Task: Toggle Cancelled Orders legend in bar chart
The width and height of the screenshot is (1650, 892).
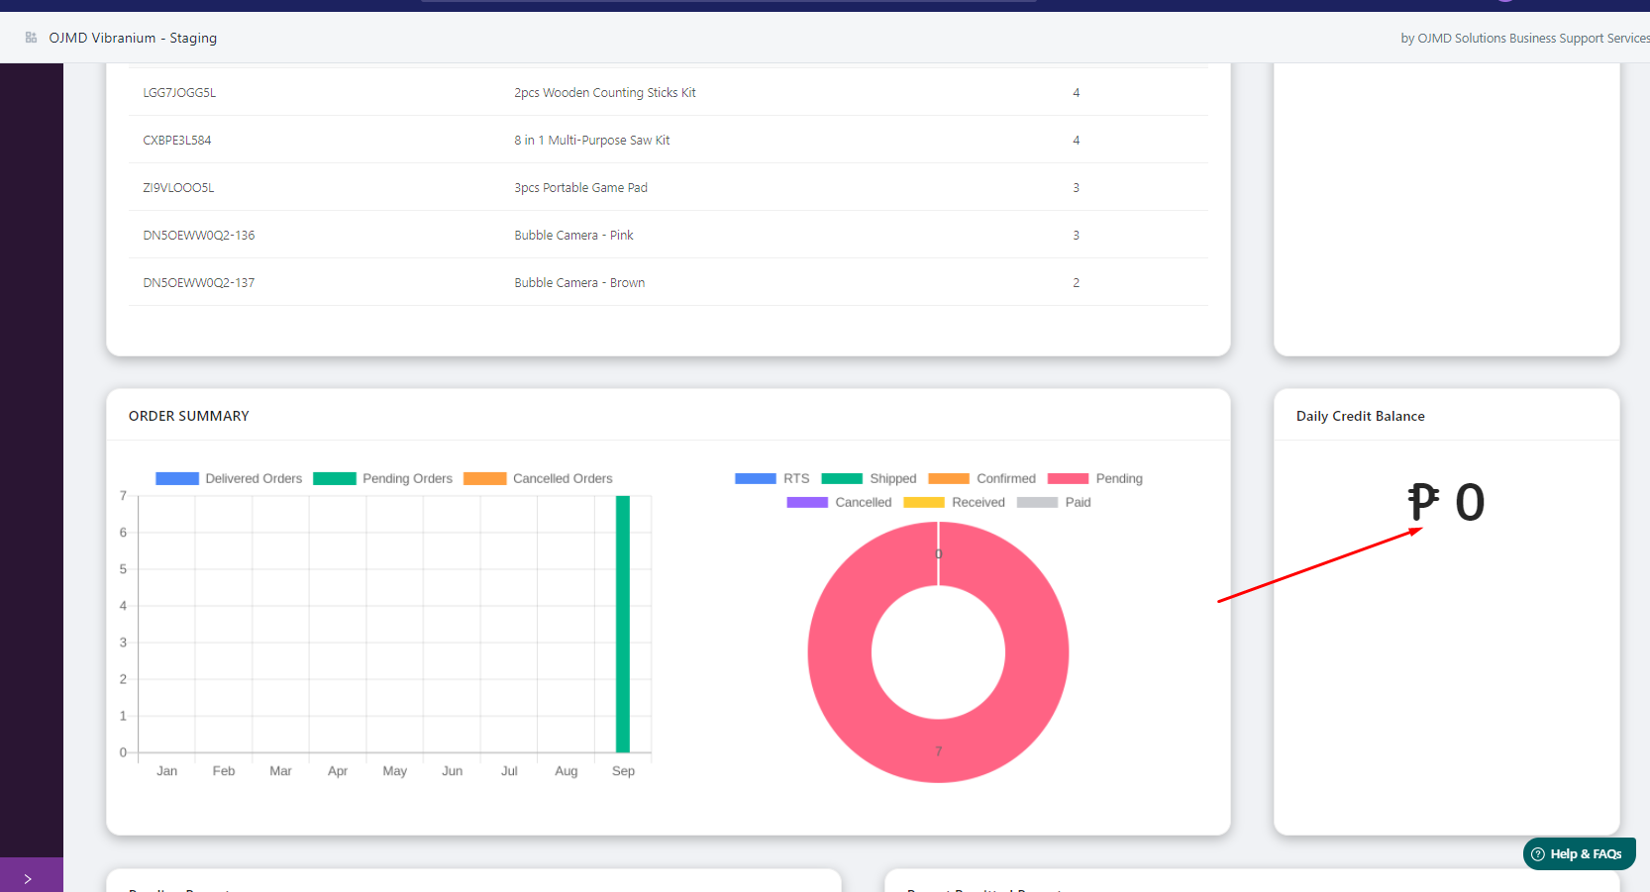Action: 538,478
